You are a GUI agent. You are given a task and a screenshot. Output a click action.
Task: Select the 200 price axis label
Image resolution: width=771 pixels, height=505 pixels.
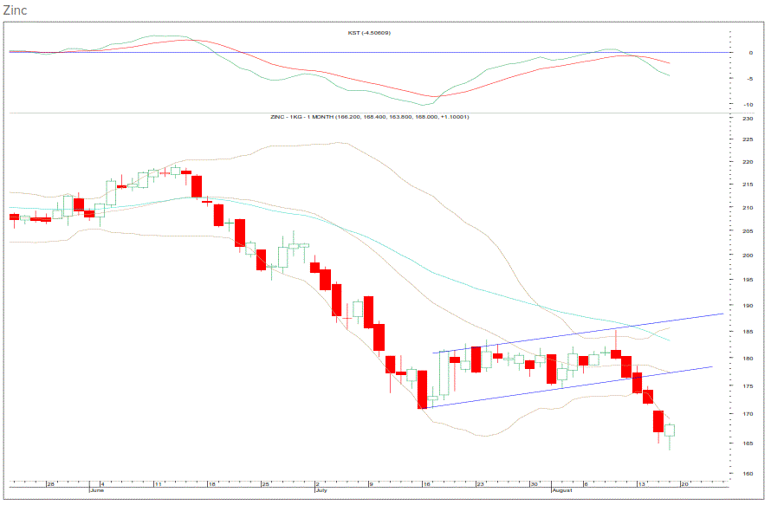pyautogui.click(x=748, y=256)
